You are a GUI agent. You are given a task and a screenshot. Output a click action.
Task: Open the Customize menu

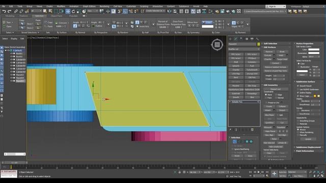pos(131,7)
